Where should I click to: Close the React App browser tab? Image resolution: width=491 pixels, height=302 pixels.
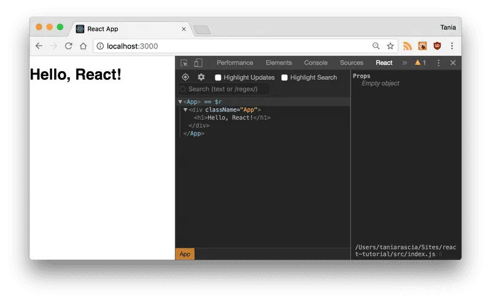click(184, 29)
